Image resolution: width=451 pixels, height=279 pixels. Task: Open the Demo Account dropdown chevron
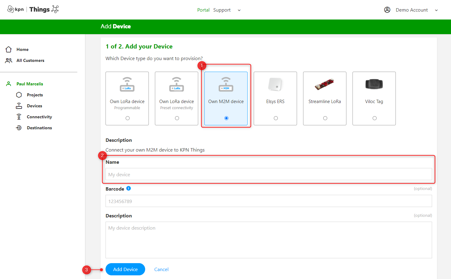point(436,10)
